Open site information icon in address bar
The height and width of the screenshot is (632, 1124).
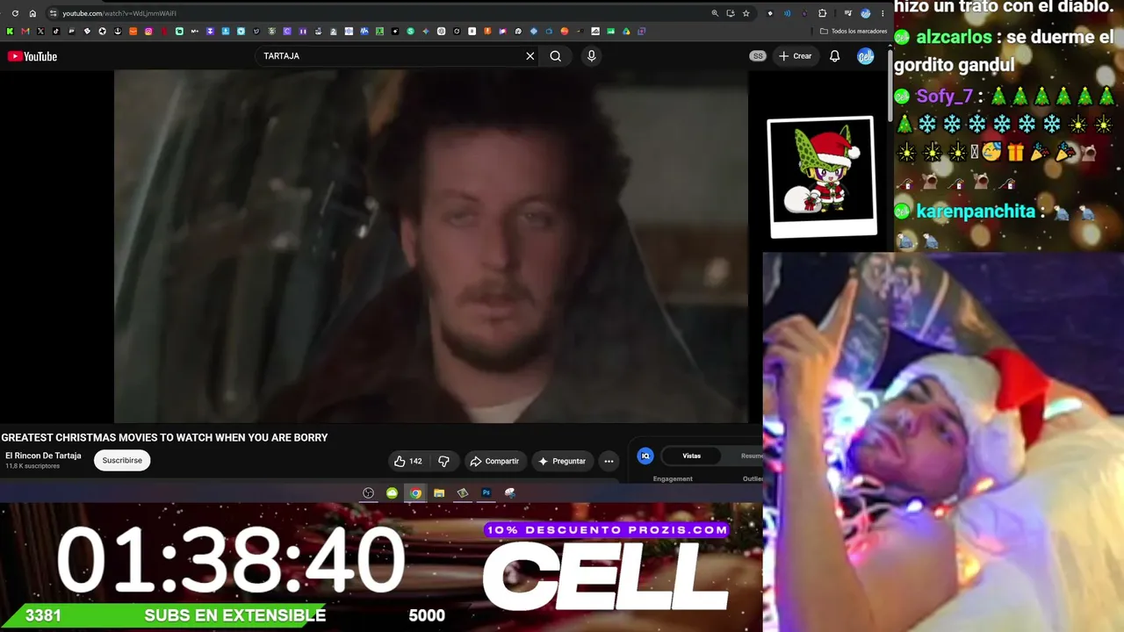(x=53, y=13)
